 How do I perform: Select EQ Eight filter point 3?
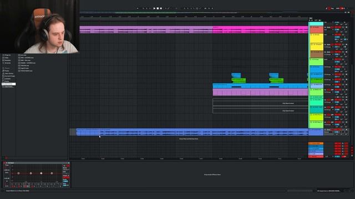click(41, 173)
